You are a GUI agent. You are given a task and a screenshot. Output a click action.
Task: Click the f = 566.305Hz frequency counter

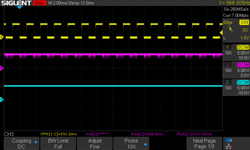(235, 3)
